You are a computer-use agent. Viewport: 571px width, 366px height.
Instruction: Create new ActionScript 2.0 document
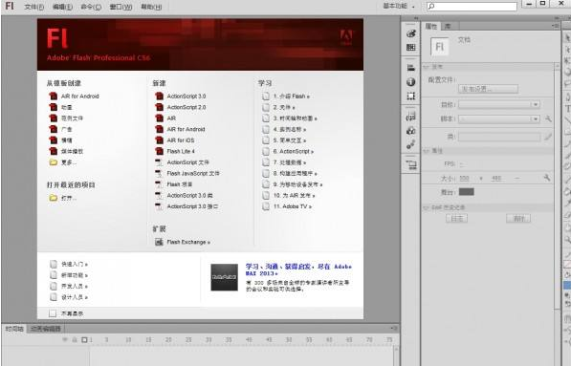click(x=180, y=107)
